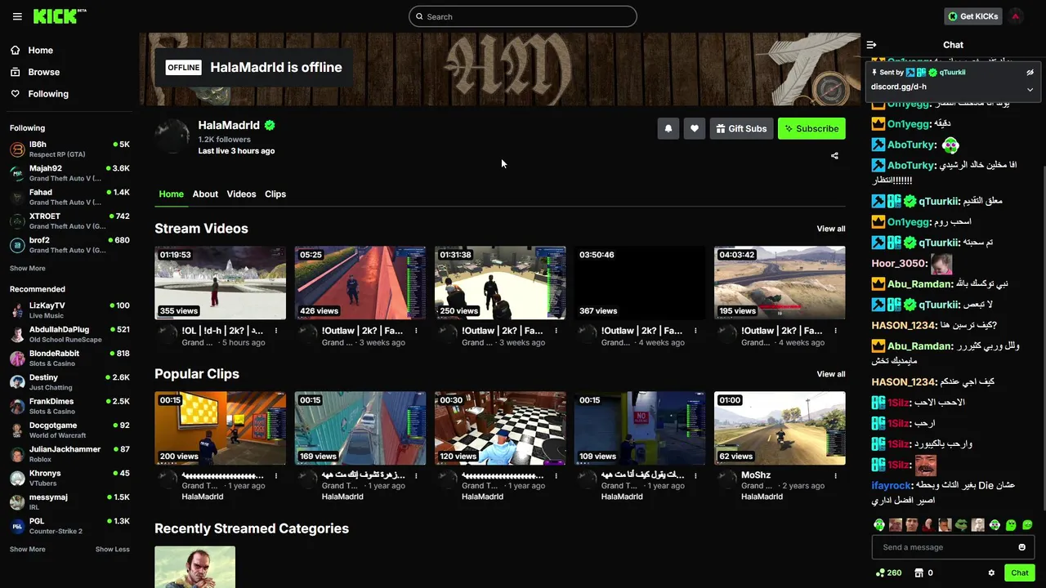Viewport: 1046px width, 588px height.
Task: Expand Following list with Show More
Action: (28, 269)
